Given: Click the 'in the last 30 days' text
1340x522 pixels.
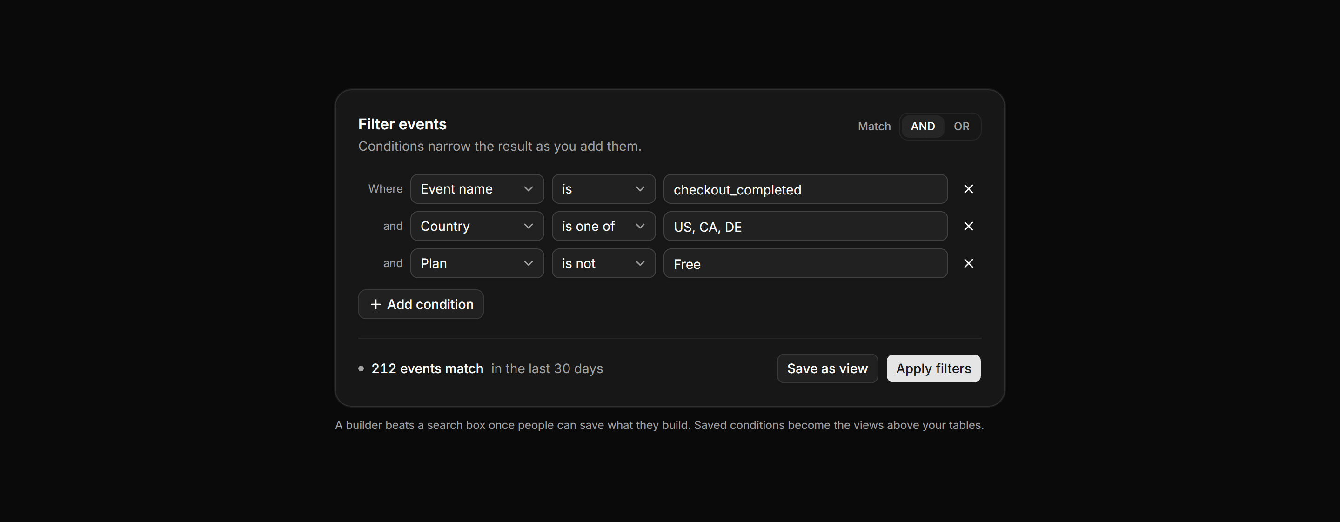Looking at the screenshot, I should coord(547,368).
